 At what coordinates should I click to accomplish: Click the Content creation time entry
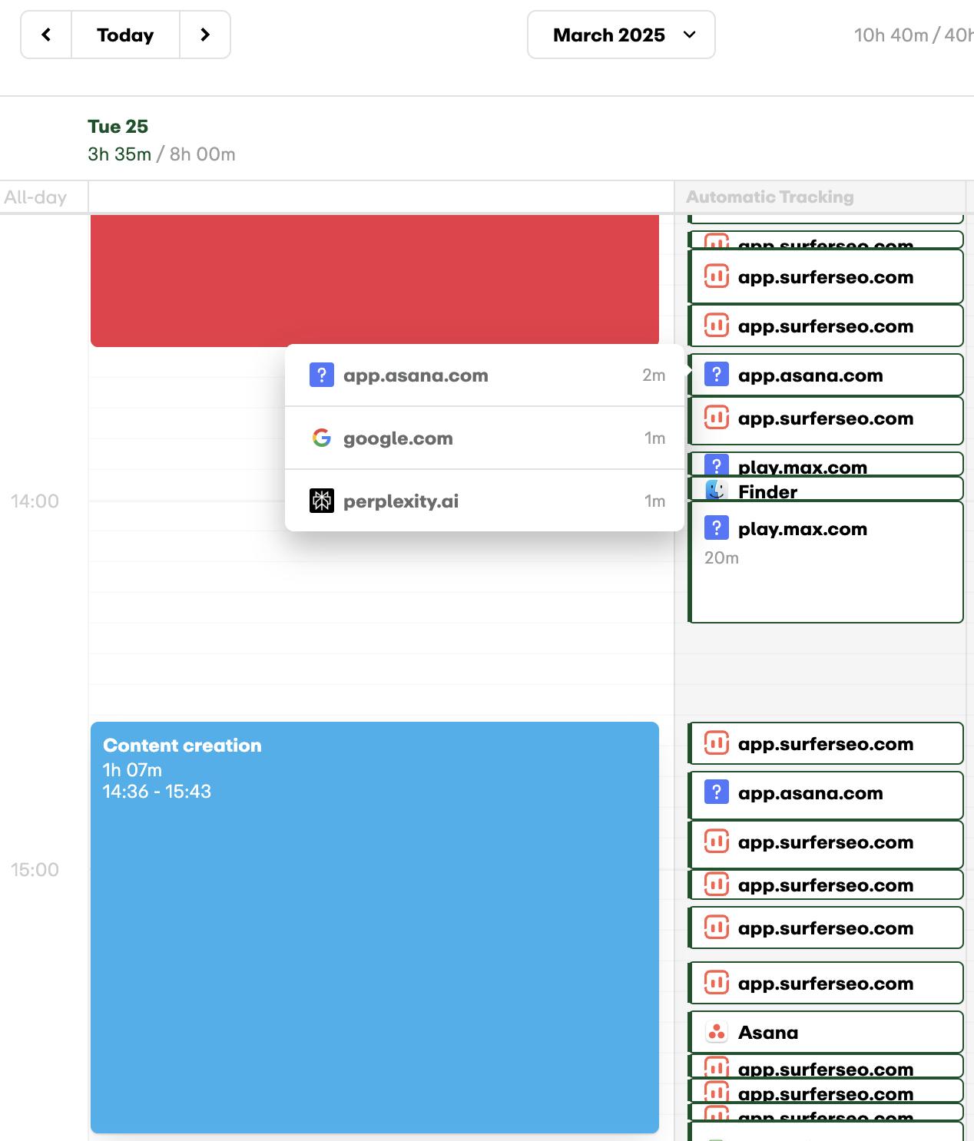click(x=375, y=928)
